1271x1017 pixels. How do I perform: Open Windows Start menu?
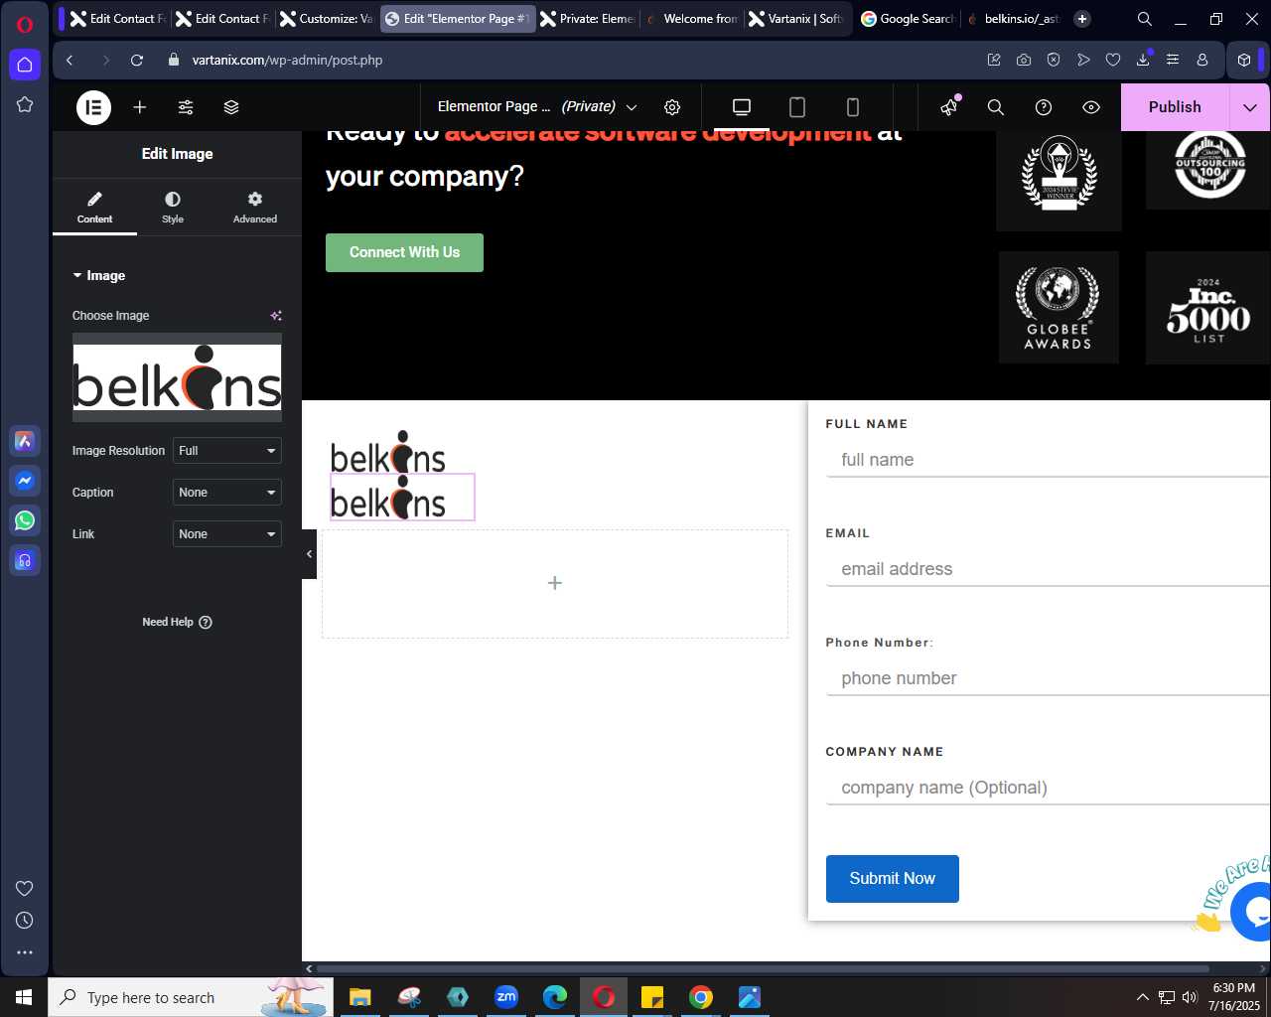[24, 997]
